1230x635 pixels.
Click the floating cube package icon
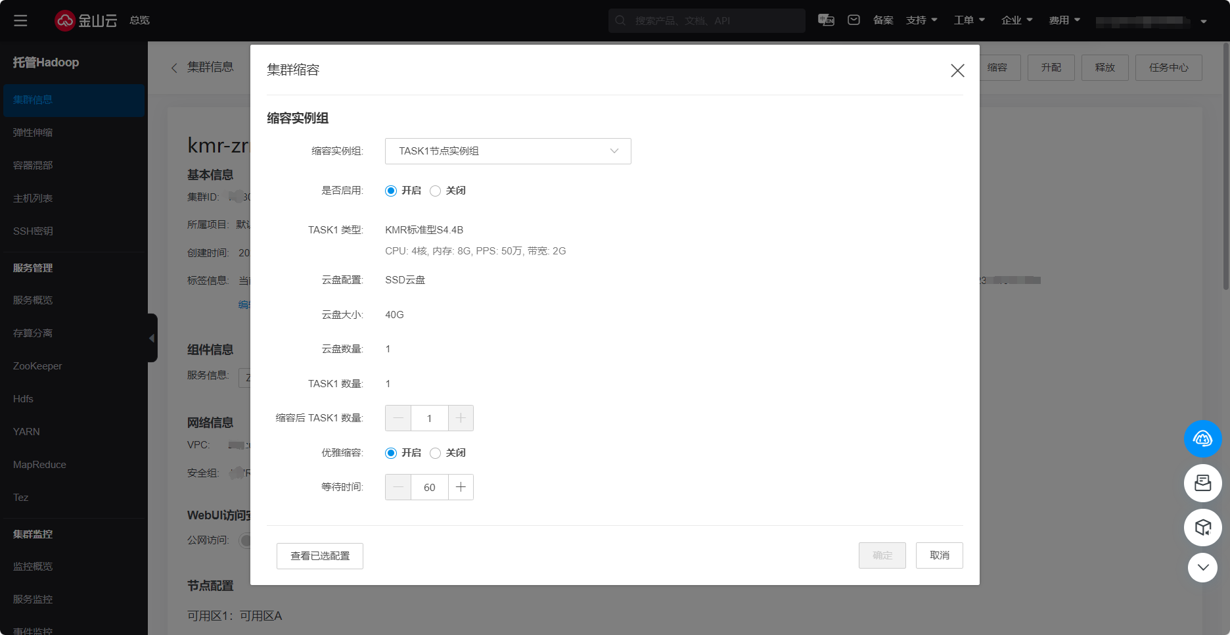[1202, 527]
